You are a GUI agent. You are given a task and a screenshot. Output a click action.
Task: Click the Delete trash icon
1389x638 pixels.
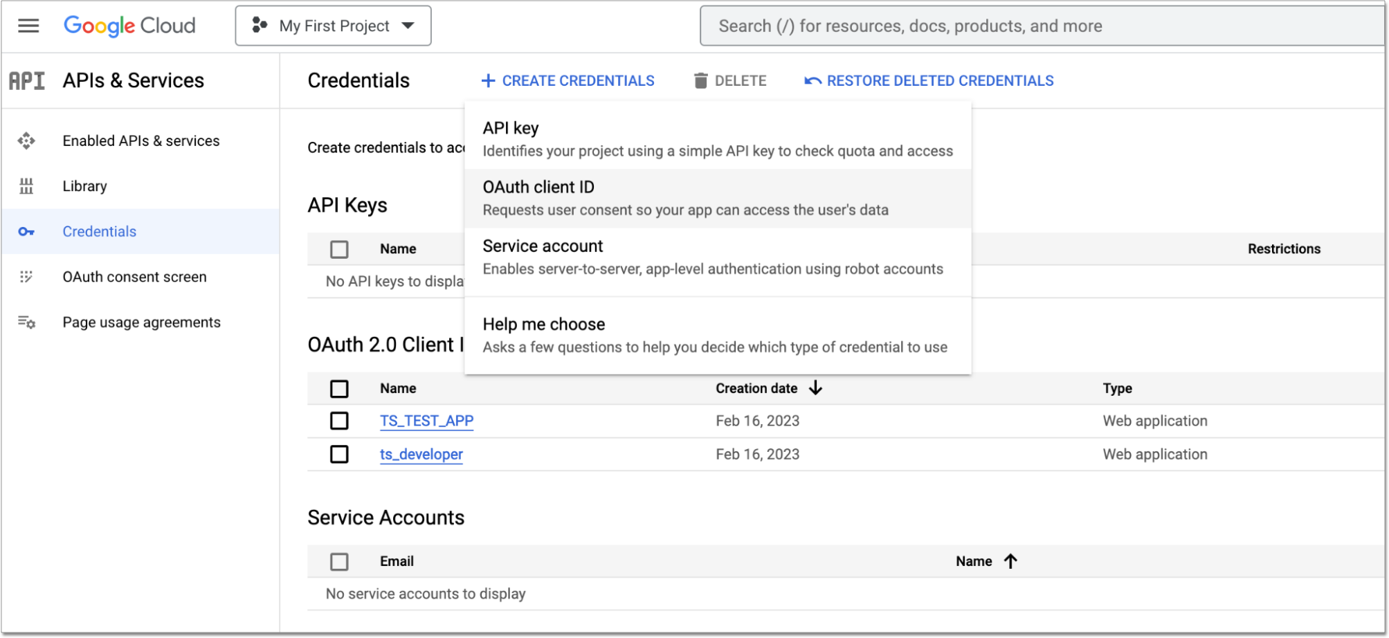point(702,80)
